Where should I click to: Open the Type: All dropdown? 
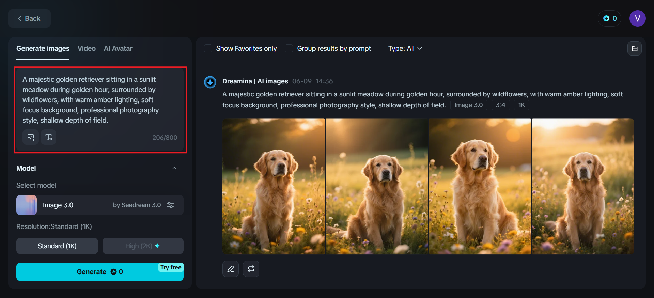[405, 48]
